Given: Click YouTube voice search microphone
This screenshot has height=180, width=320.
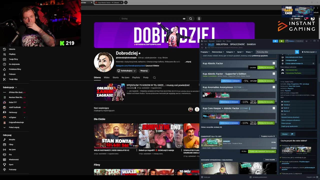Looking at the screenshot, I should click(199, 18).
